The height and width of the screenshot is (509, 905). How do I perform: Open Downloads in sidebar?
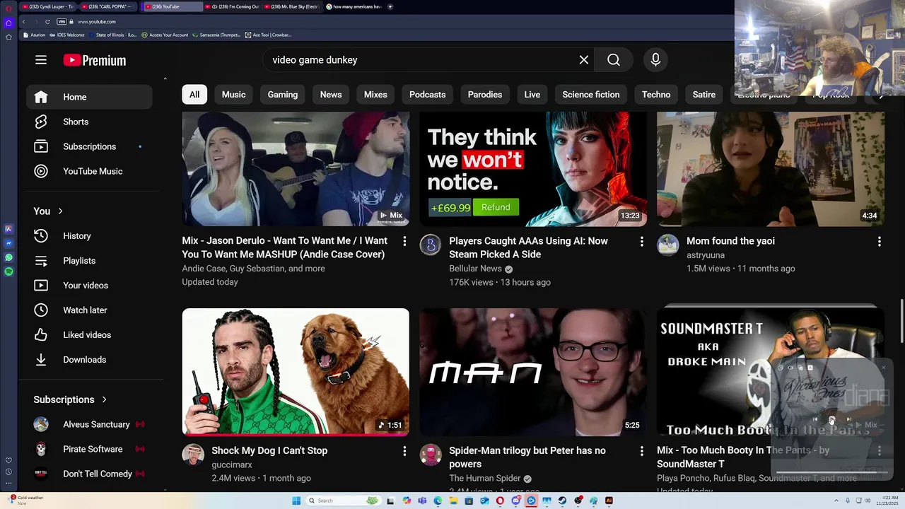tap(89, 360)
